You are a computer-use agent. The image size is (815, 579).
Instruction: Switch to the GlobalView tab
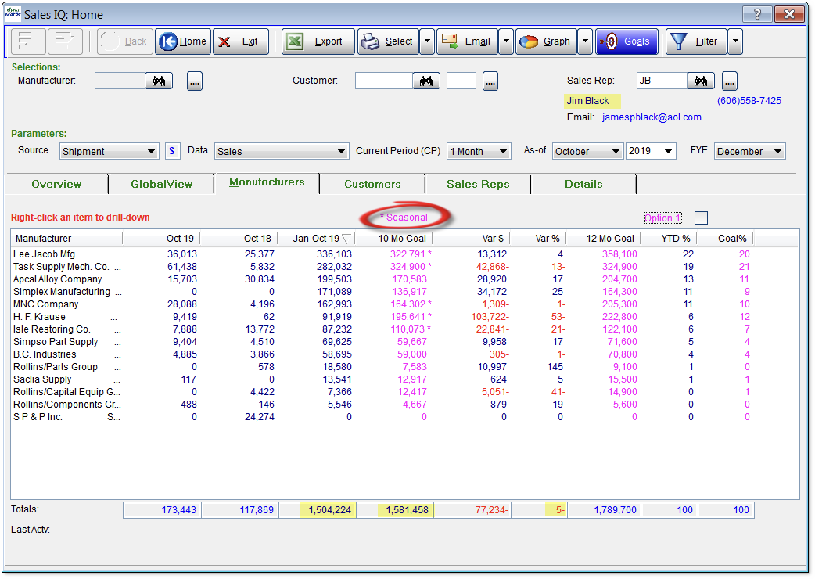coord(161,184)
